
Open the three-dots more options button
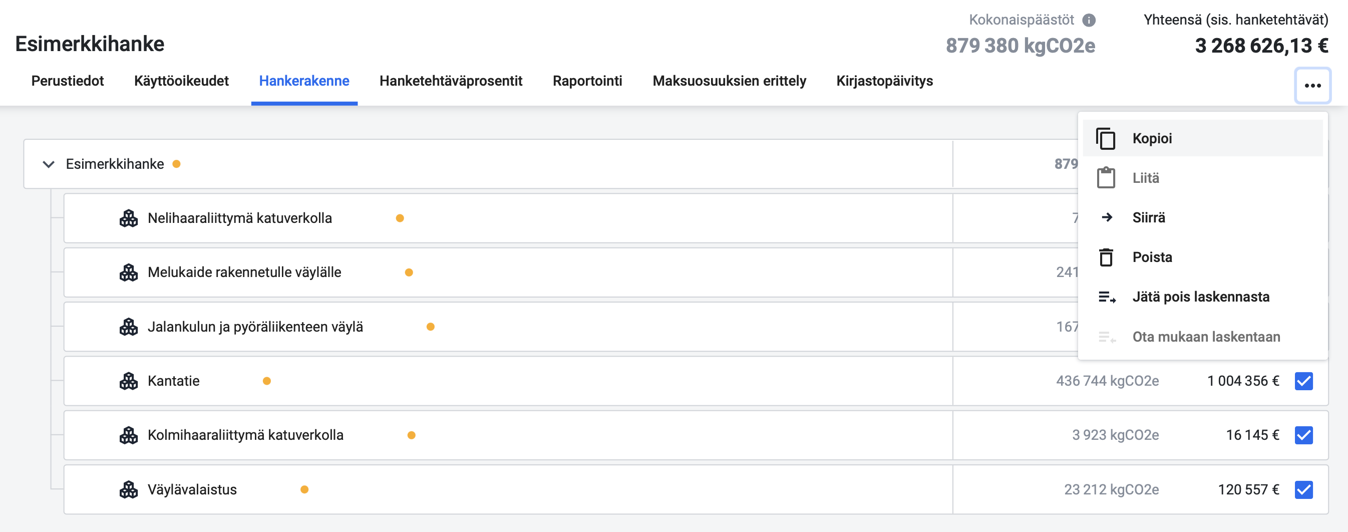tap(1312, 85)
